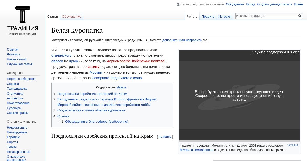Open Недостающие sidebar link
The image size is (307, 161).
click(x=17, y=128)
